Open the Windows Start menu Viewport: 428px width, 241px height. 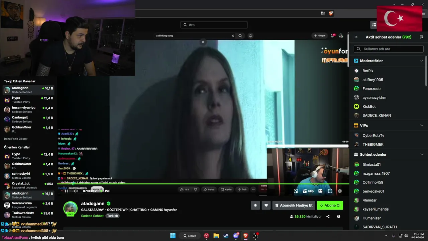[173, 236]
